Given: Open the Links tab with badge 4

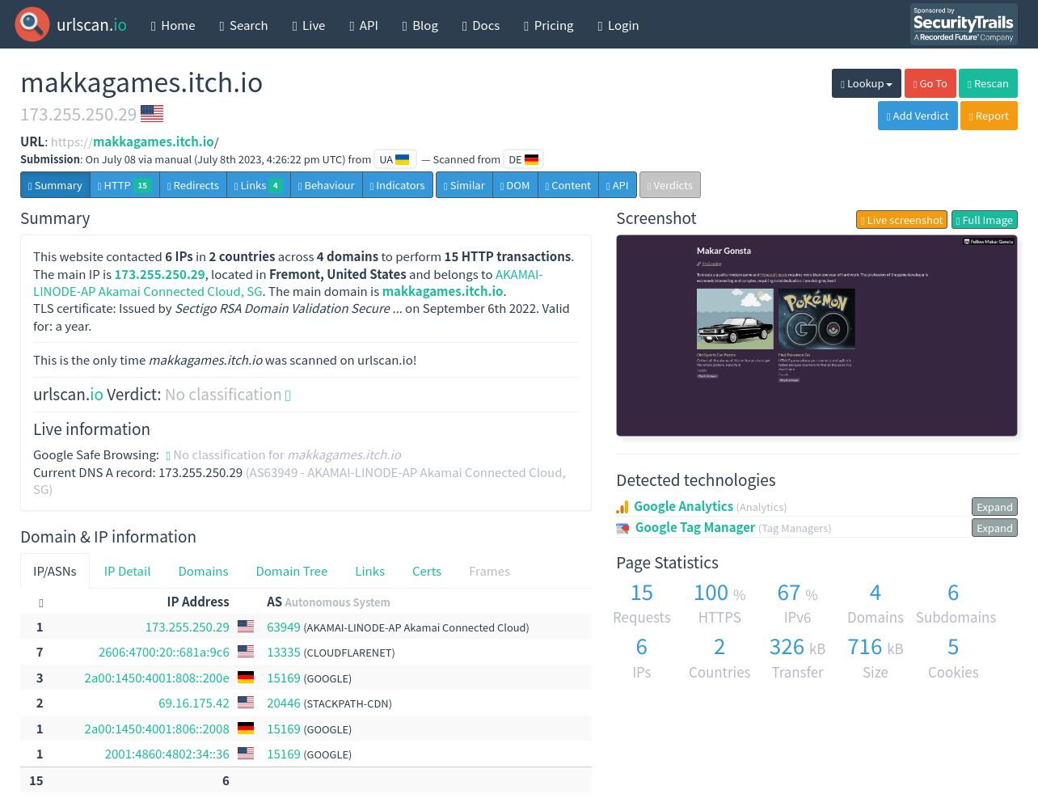Looking at the screenshot, I should (x=259, y=185).
